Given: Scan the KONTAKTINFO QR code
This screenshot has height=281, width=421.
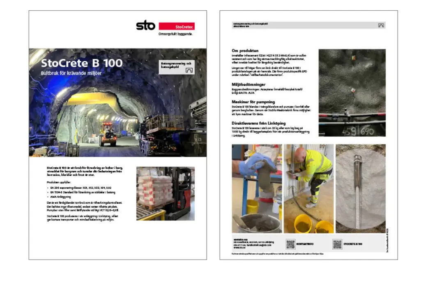Looking at the screenshot, I should (291, 244).
